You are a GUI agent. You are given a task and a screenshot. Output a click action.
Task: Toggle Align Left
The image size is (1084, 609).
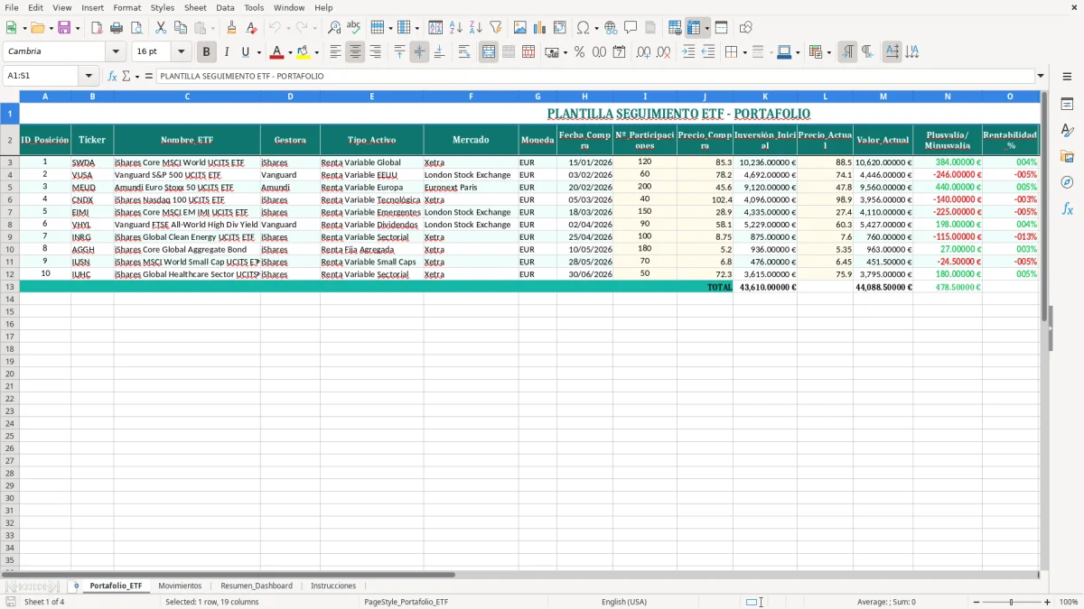click(x=335, y=52)
